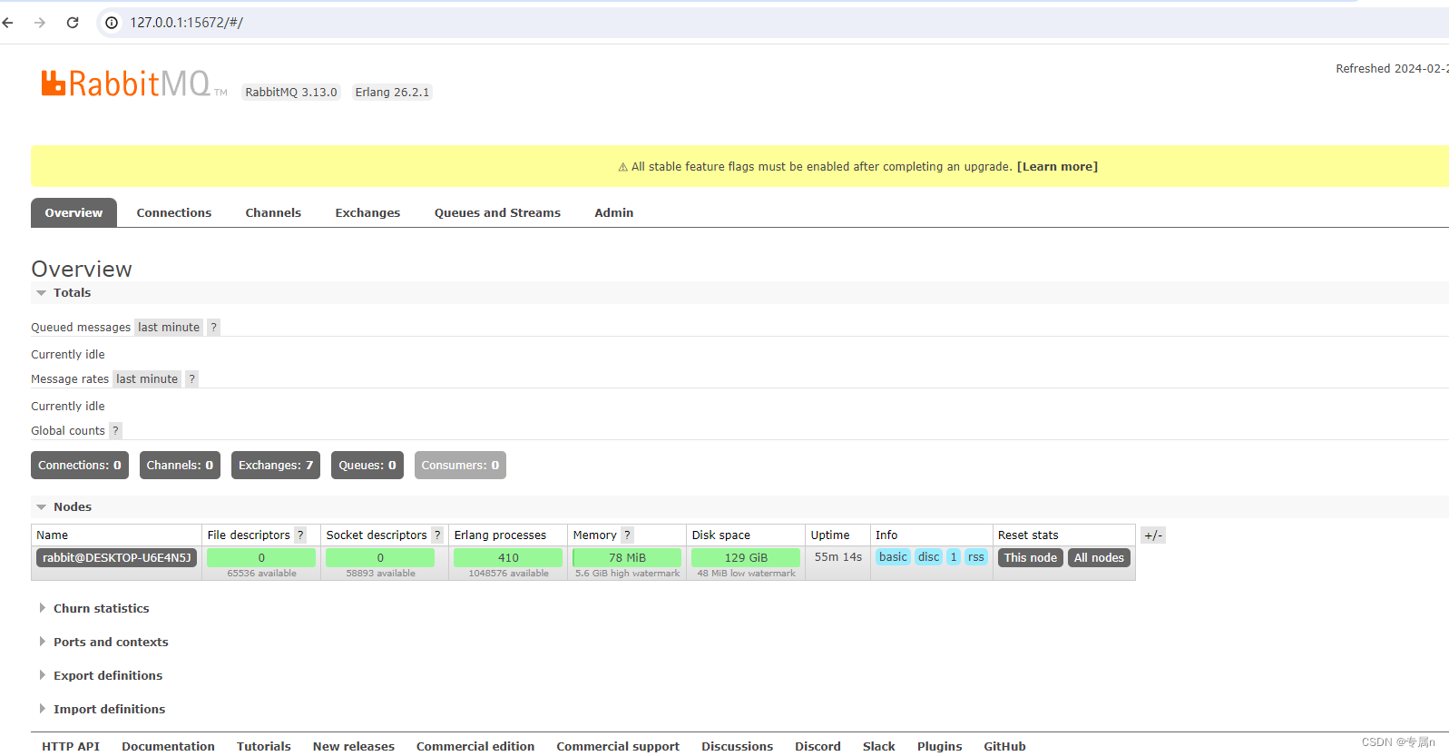Go forward in browser history
This screenshot has height=756, width=1449.
click(x=40, y=23)
